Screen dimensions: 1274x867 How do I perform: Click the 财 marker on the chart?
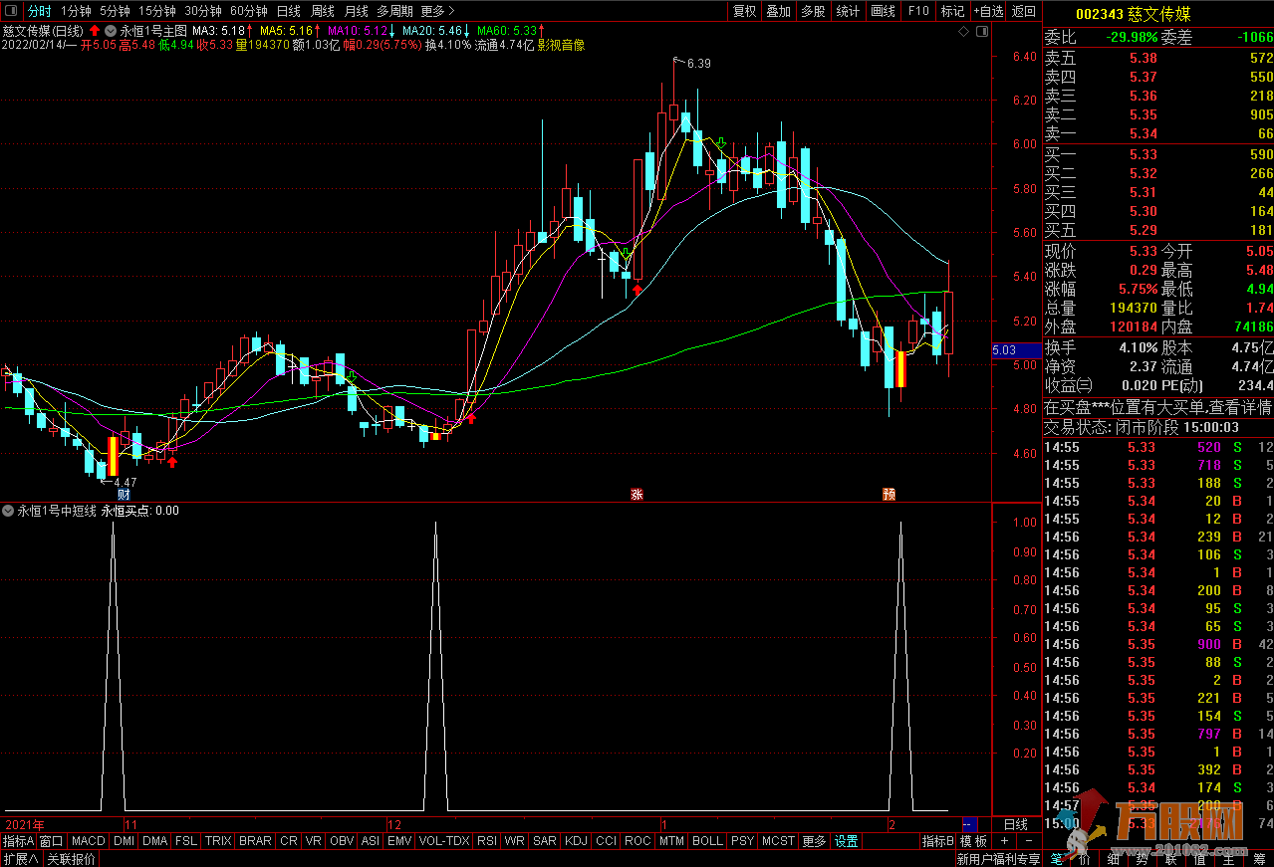coord(124,494)
